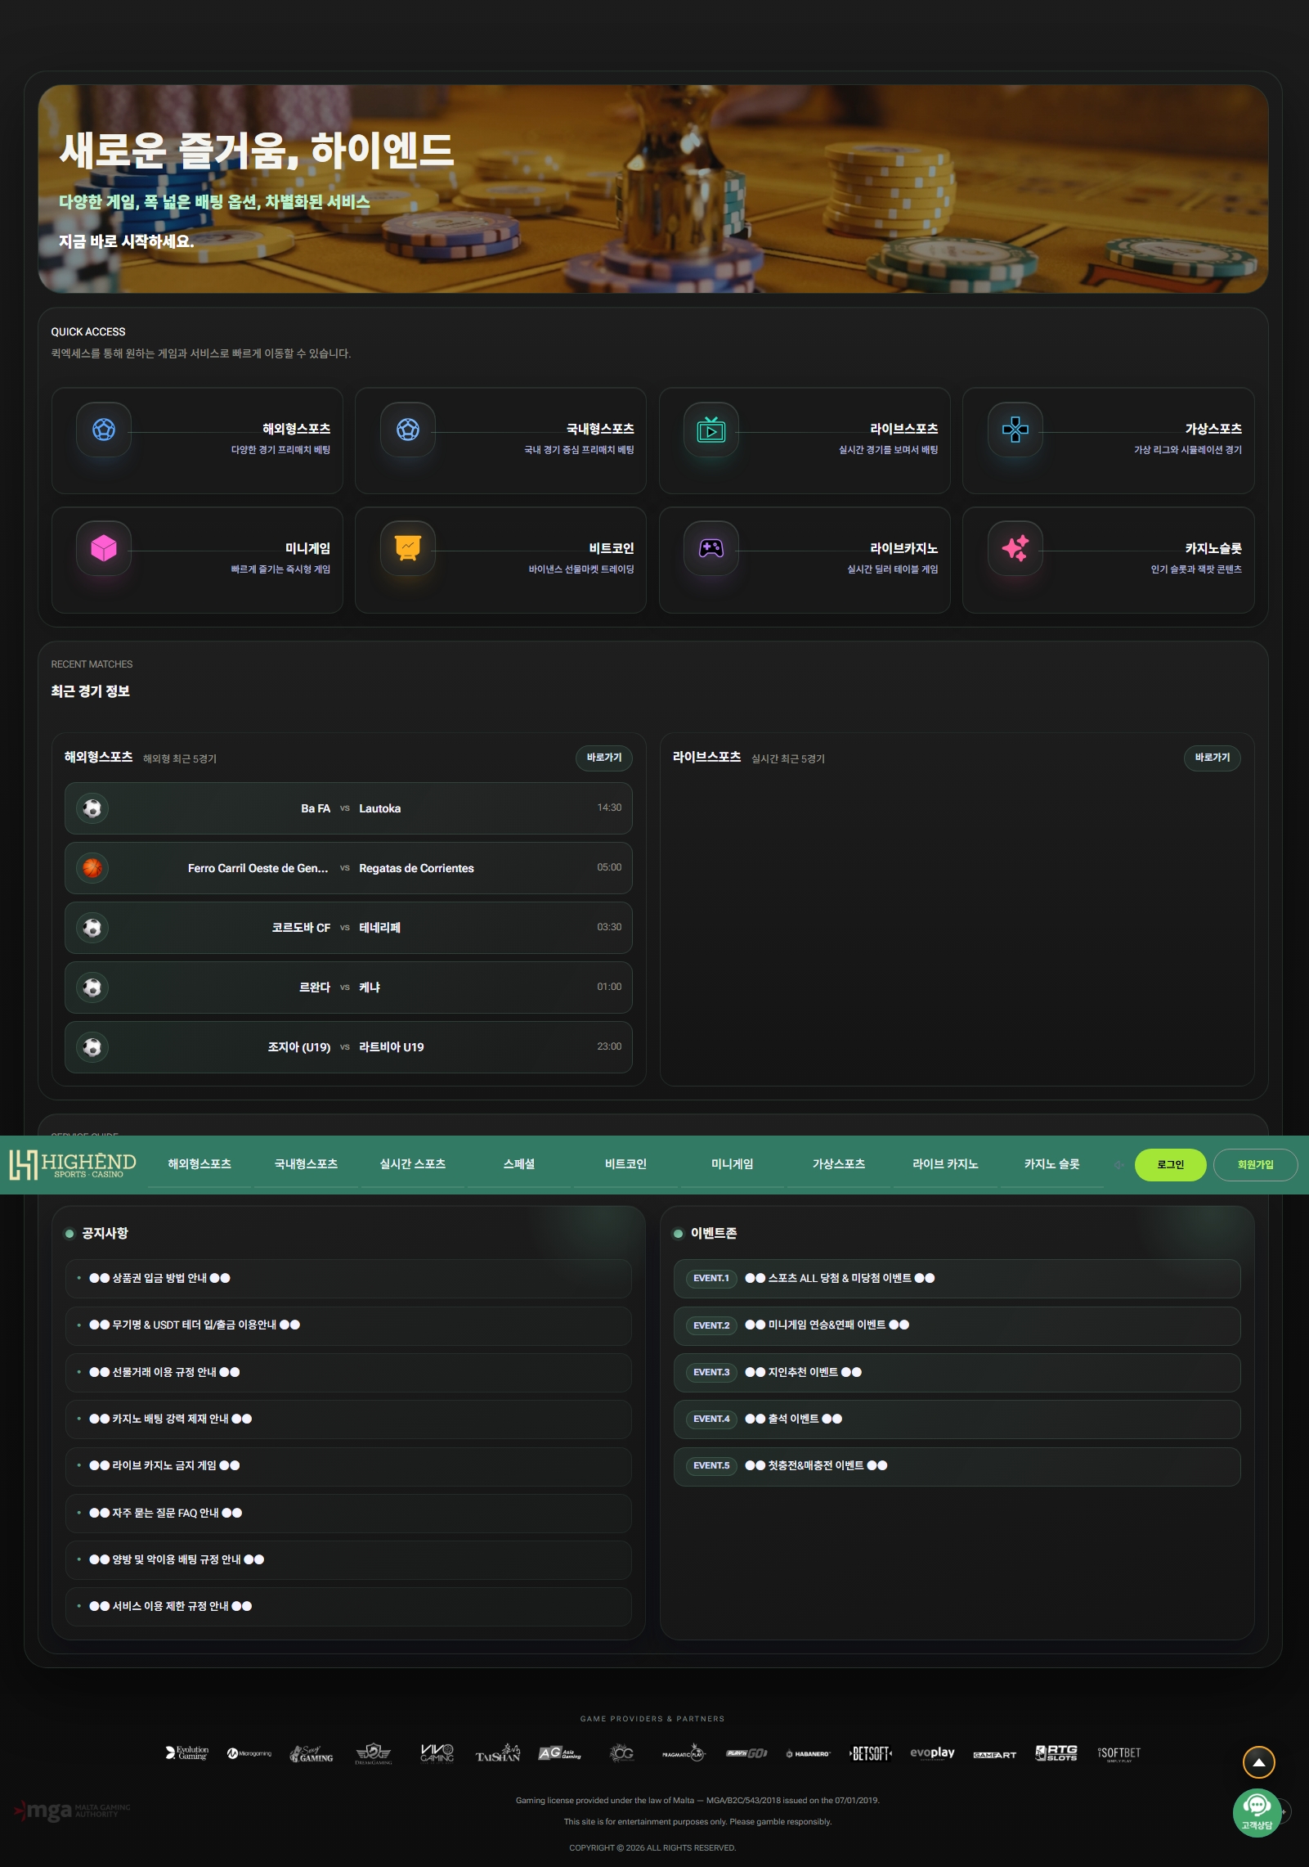This screenshot has height=1867, width=1309.
Task: Open the 라이브카지노 controller icon
Action: pos(711,548)
